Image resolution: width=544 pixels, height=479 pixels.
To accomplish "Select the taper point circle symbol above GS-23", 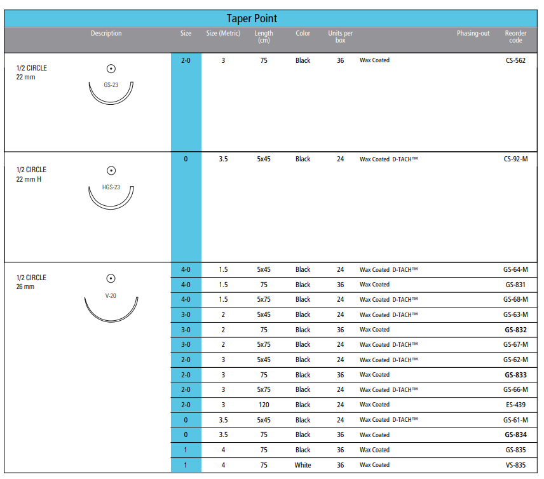I will (111, 69).
